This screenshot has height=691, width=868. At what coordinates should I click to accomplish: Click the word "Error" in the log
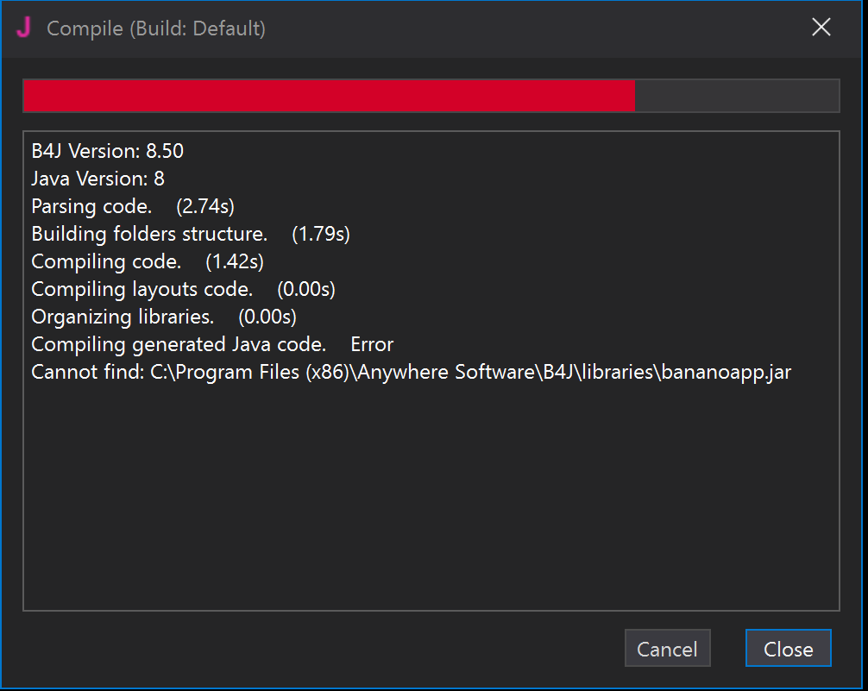pyautogui.click(x=372, y=344)
